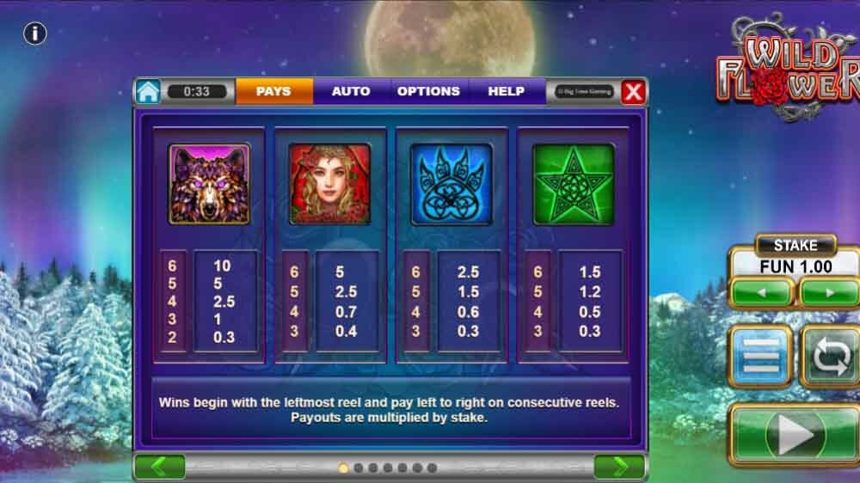Click the autoplay loop arrows button
The height and width of the screenshot is (483, 860).
[x=831, y=357]
